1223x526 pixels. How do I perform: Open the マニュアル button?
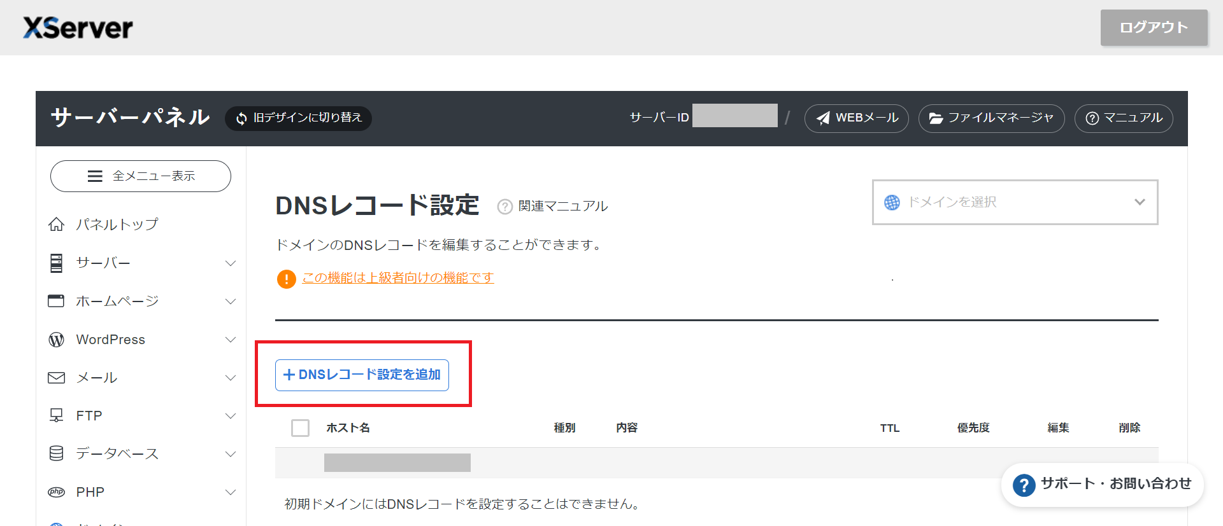coord(1124,118)
